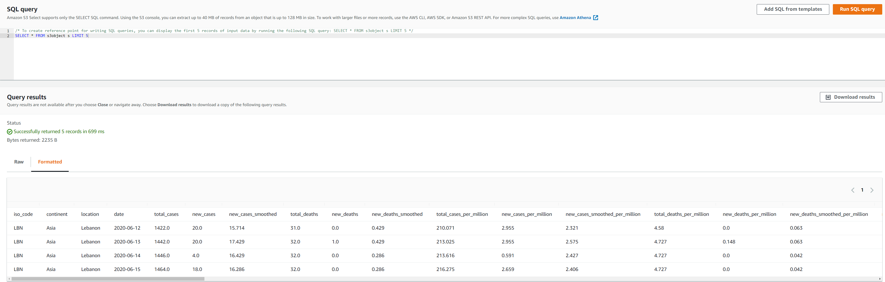Switch to the Raw results tab
Screen dimensions: 885x282
click(19, 162)
